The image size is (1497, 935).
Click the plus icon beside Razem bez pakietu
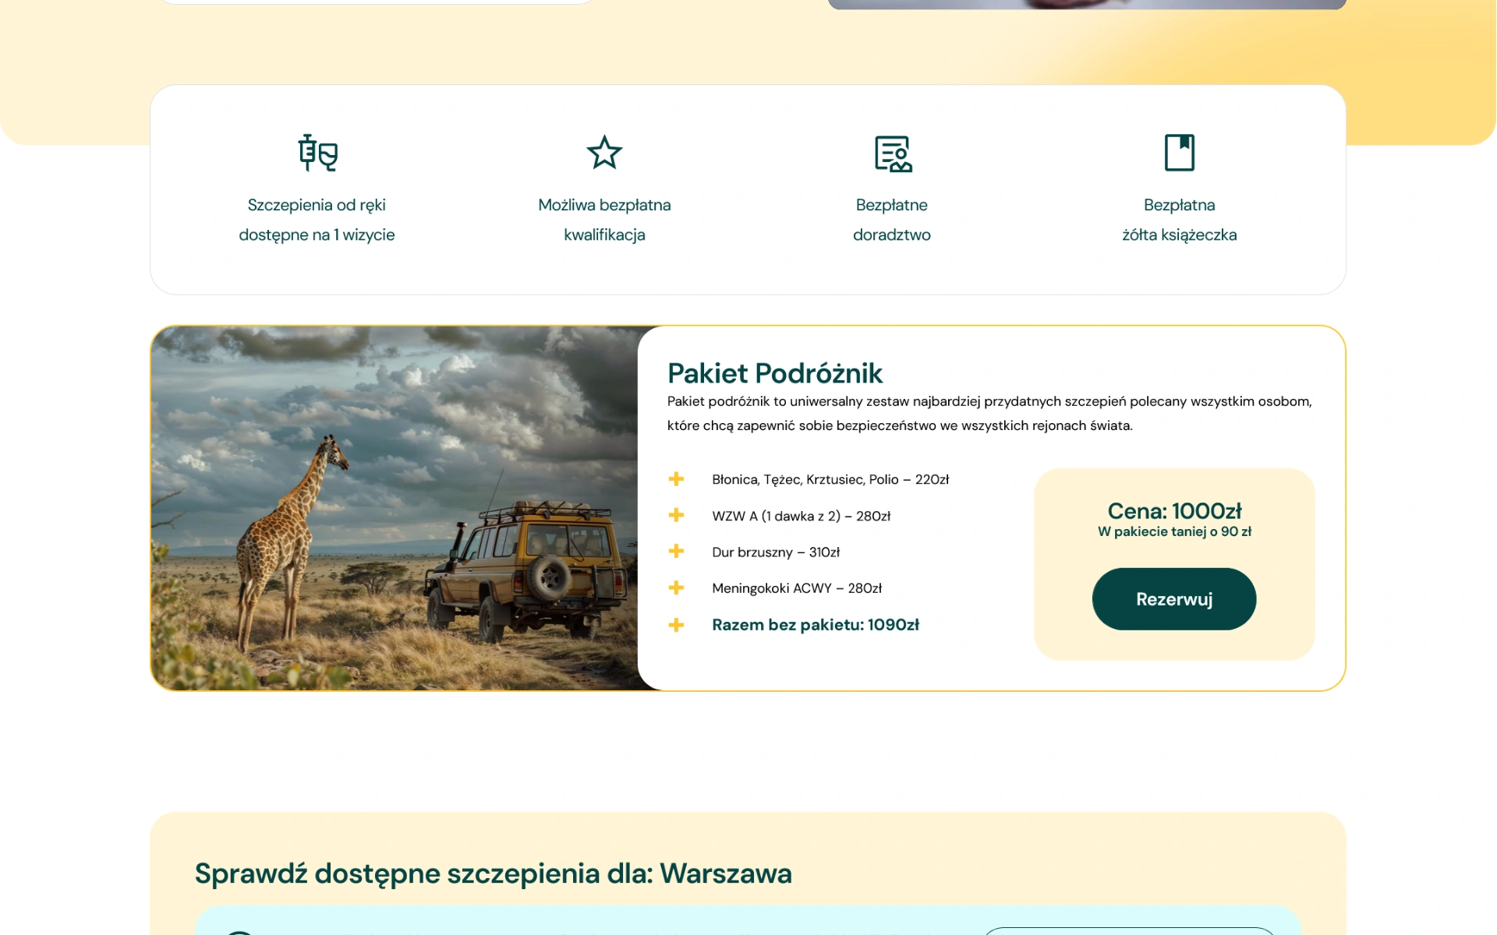[676, 625]
